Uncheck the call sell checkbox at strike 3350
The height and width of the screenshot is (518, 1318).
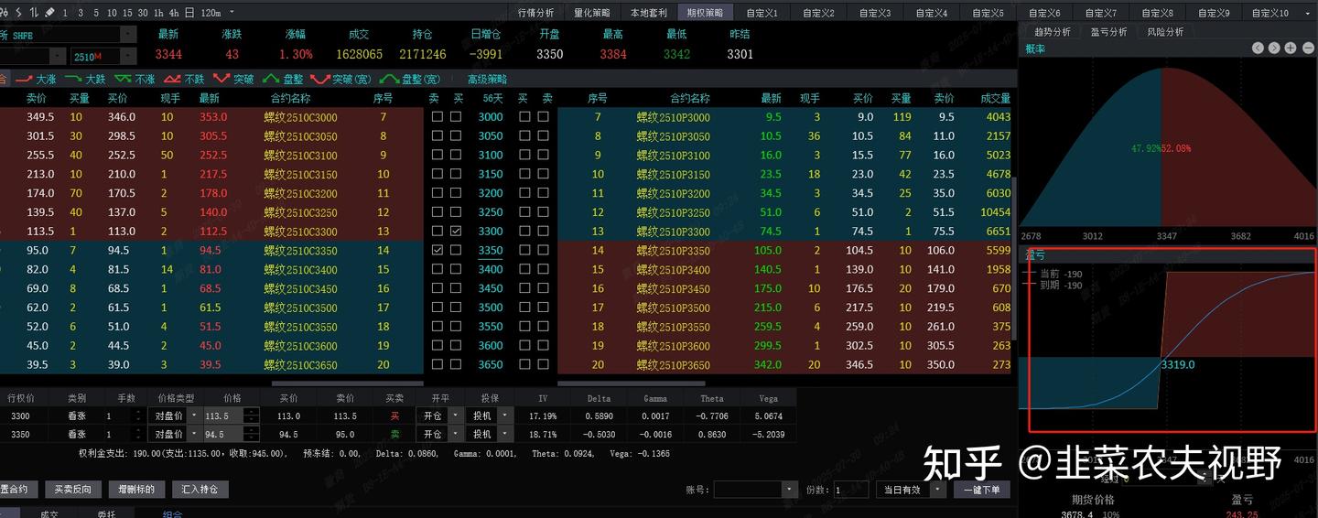click(437, 250)
